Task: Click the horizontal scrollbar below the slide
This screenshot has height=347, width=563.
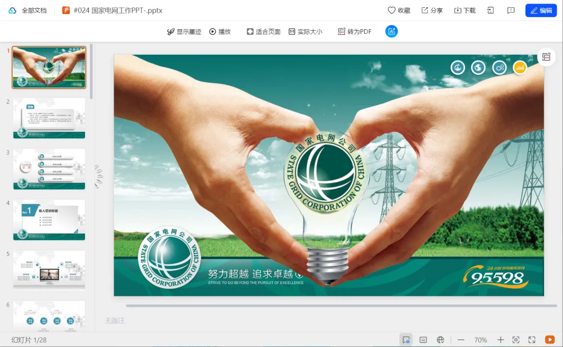Action: point(341,306)
